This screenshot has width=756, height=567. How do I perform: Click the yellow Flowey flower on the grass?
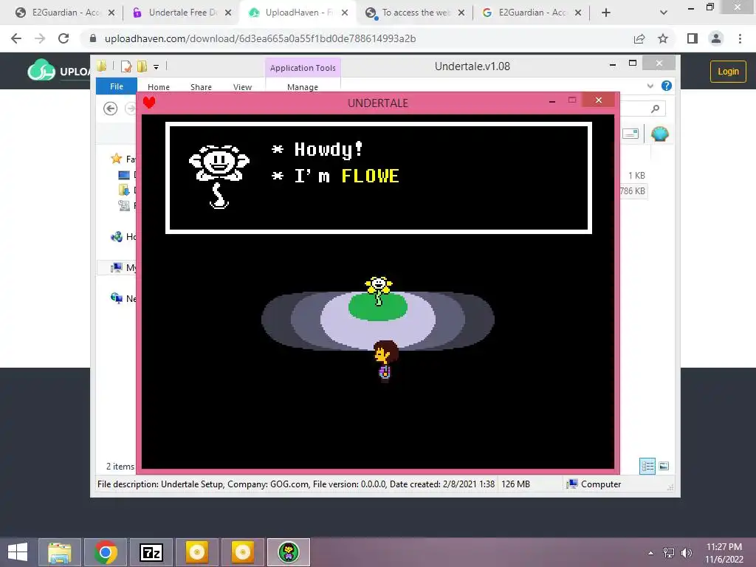tap(379, 290)
